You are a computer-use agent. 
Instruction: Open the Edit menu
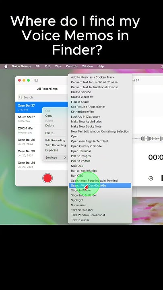point(47,66)
